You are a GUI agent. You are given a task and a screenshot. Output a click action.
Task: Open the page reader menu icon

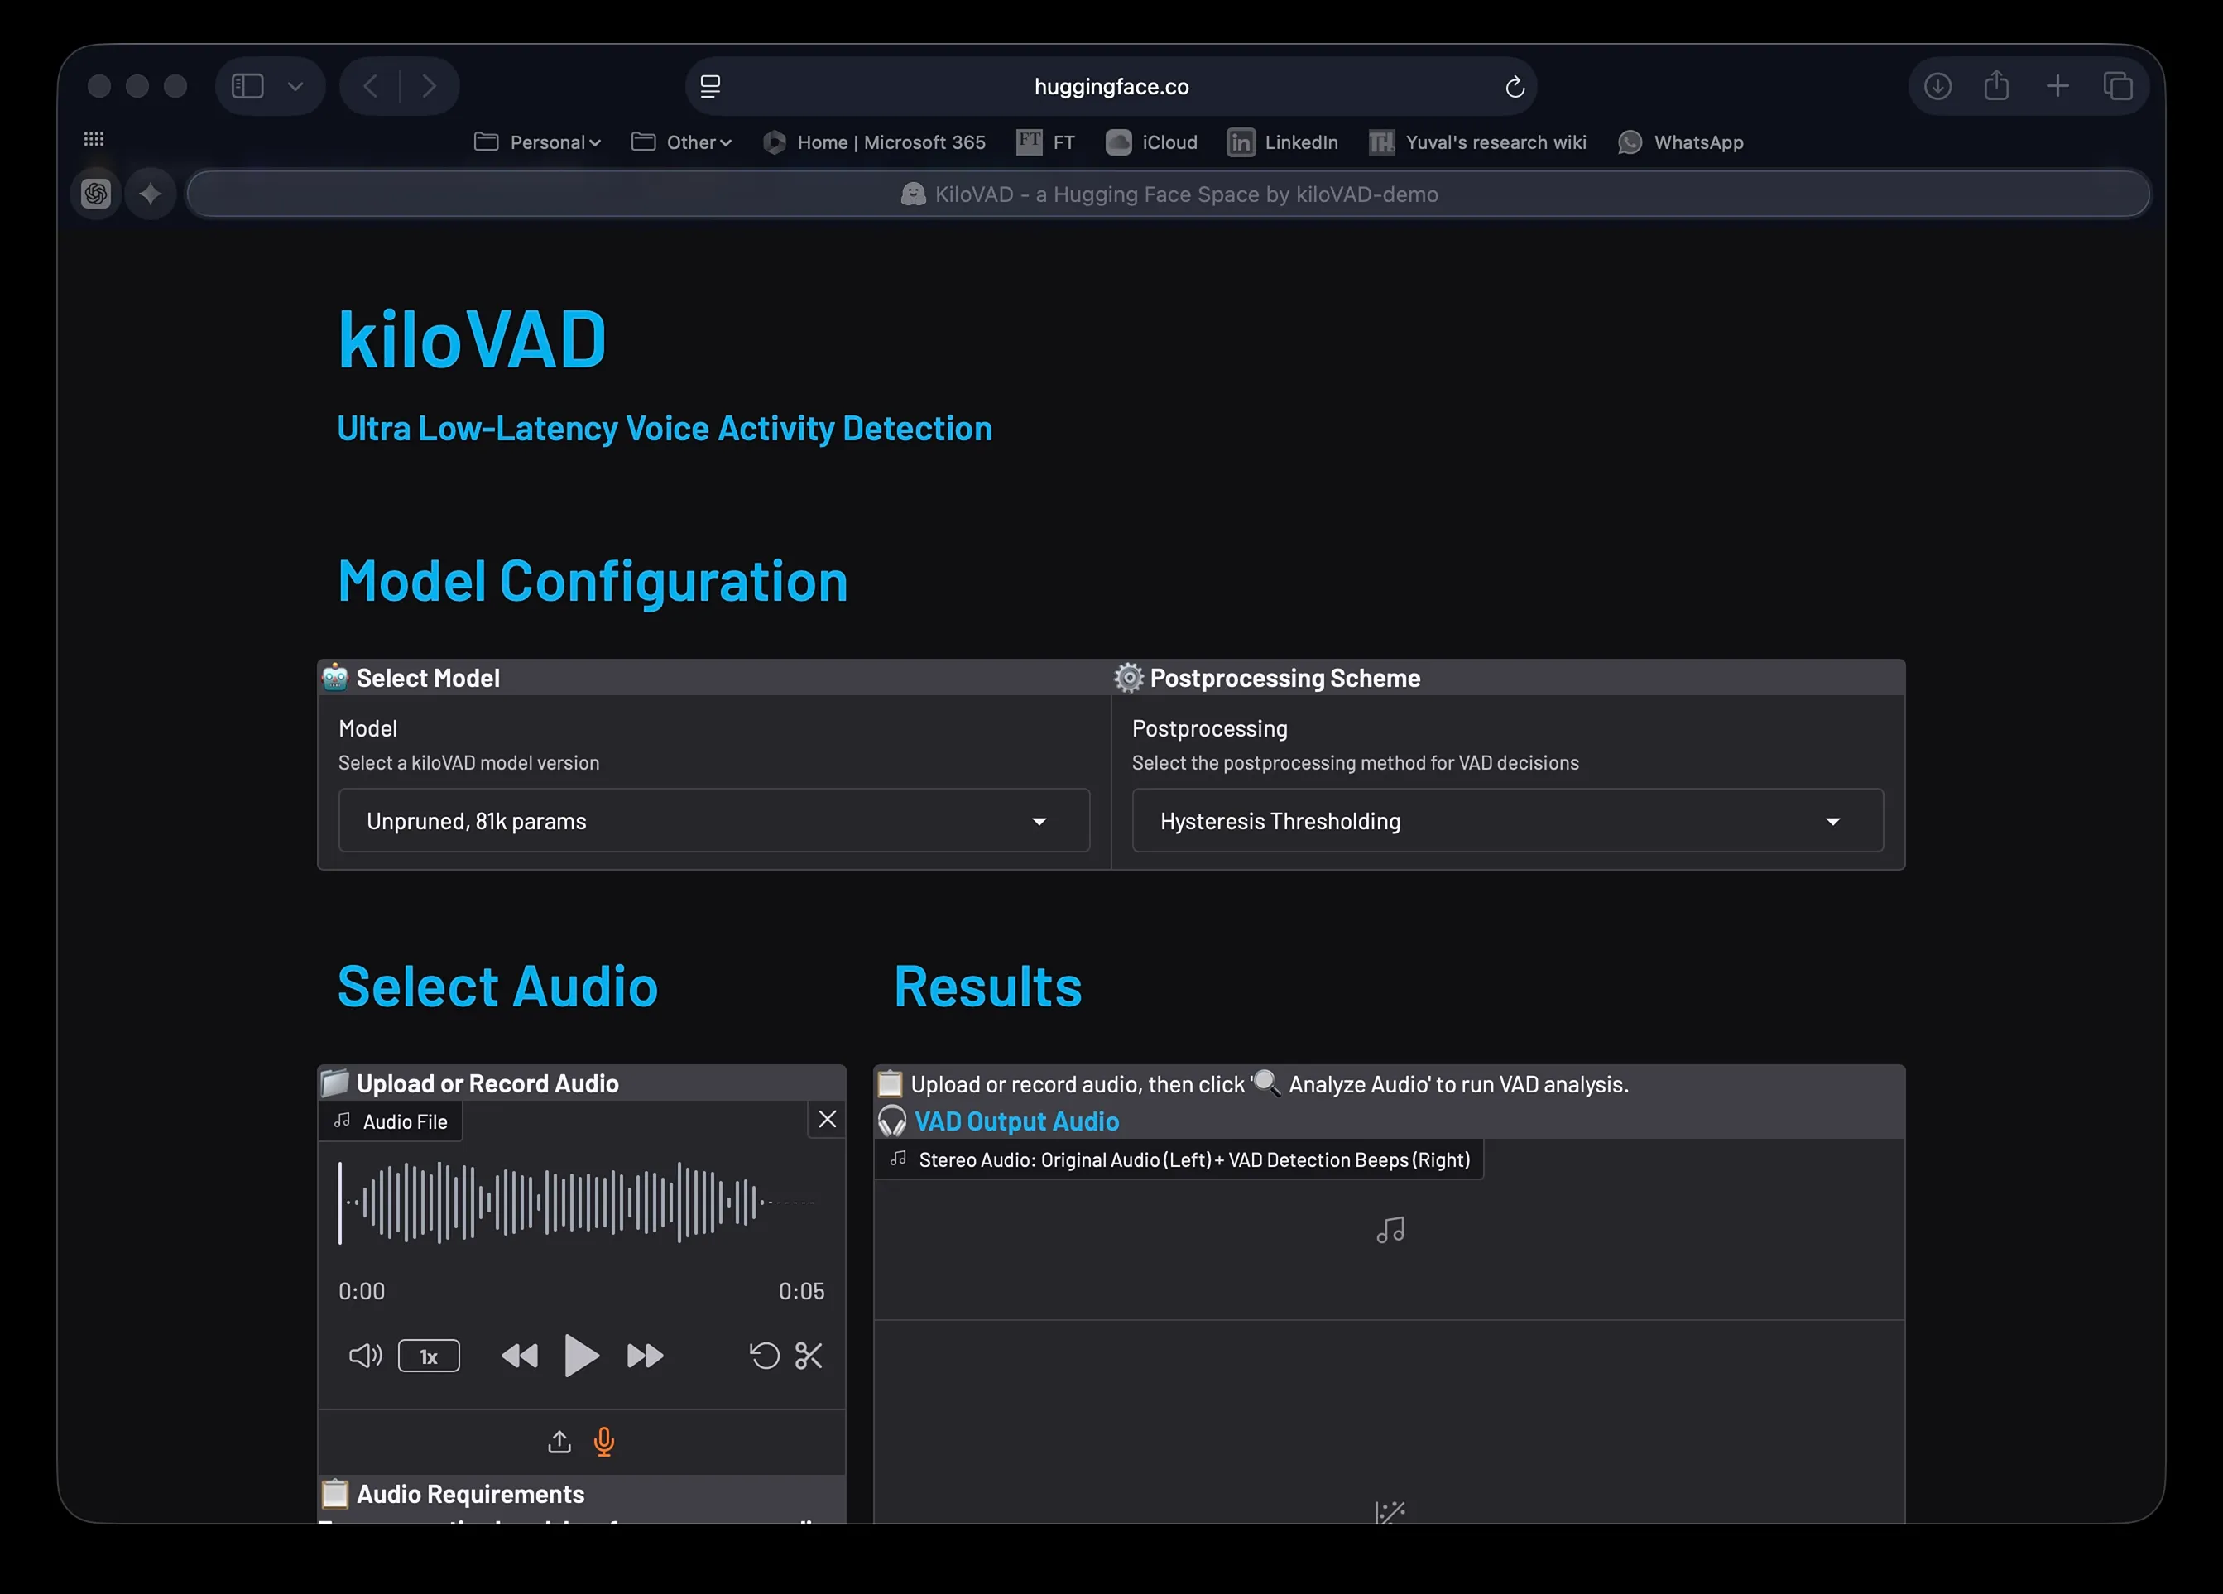(x=711, y=86)
